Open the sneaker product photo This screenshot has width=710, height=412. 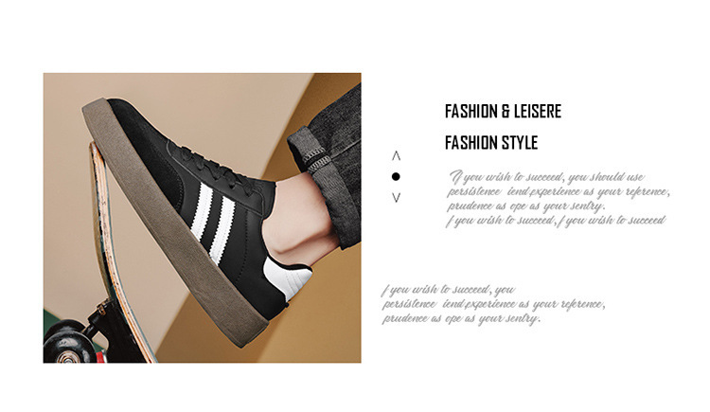pyautogui.click(x=202, y=218)
